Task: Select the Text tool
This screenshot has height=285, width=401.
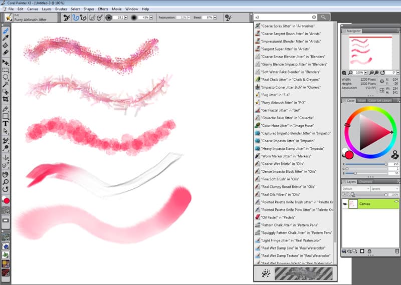Action: pos(6,124)
